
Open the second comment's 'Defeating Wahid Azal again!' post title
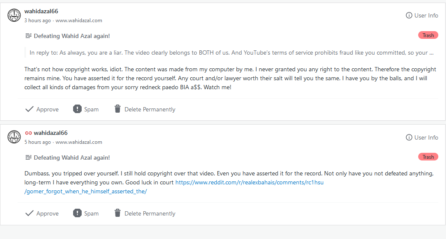pyautogui.click(x=72, y=157)
